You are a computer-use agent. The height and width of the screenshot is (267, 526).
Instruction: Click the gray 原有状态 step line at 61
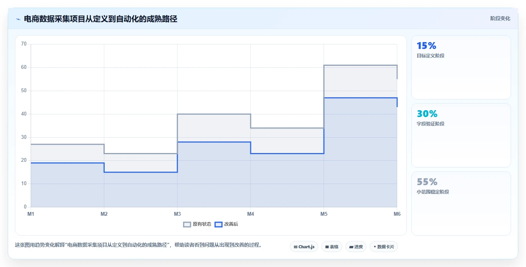pos(360,65)
